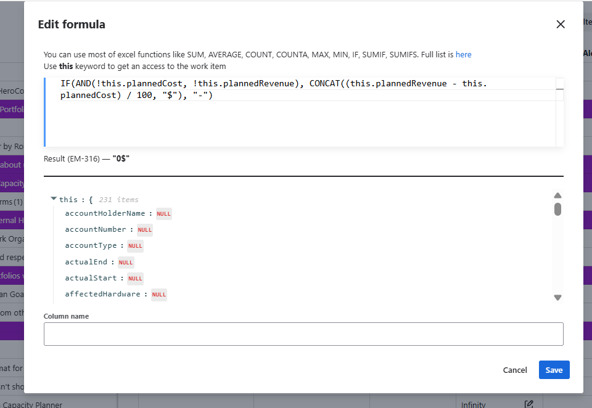Viewport: 592px width, 408px height.
Task: Click the '231 items' count label
Action: (118, 200)
